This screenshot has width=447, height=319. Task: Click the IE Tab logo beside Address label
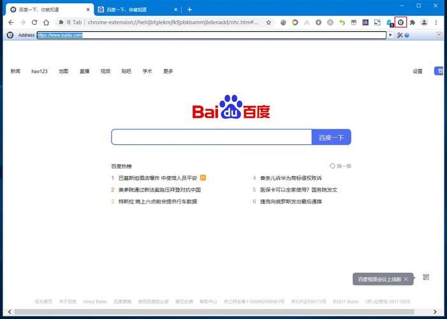pos(10,35)
